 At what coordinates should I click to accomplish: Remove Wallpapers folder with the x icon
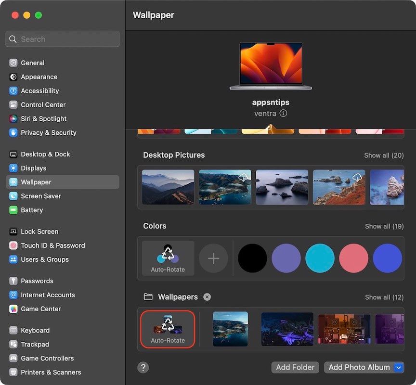click(x=207, y=297)
